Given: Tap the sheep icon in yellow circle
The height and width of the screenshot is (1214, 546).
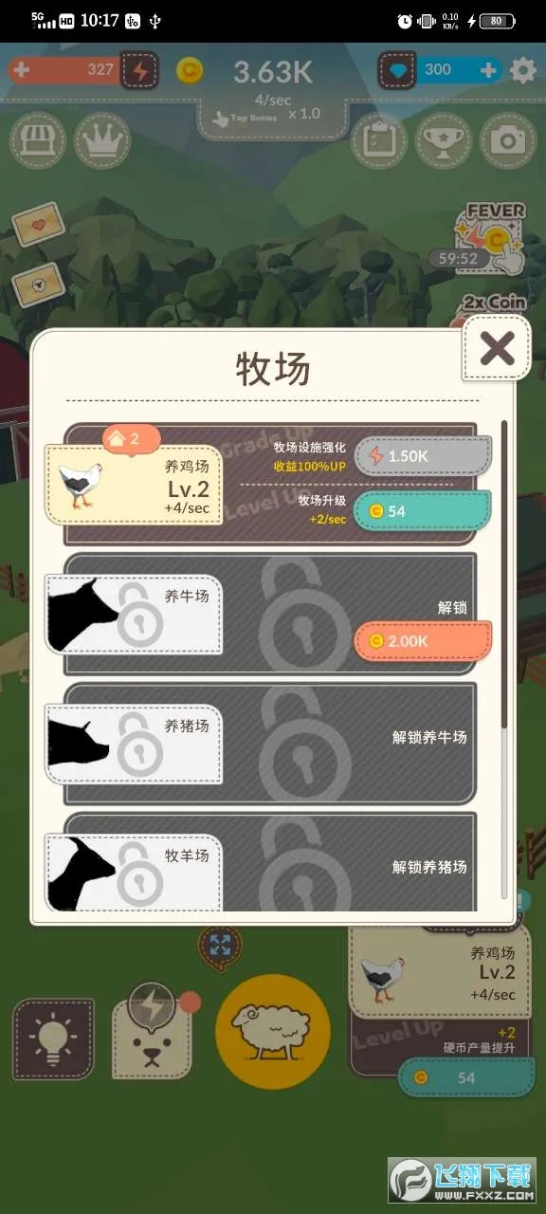Looking at the screenshot, I should [273, 1032].
